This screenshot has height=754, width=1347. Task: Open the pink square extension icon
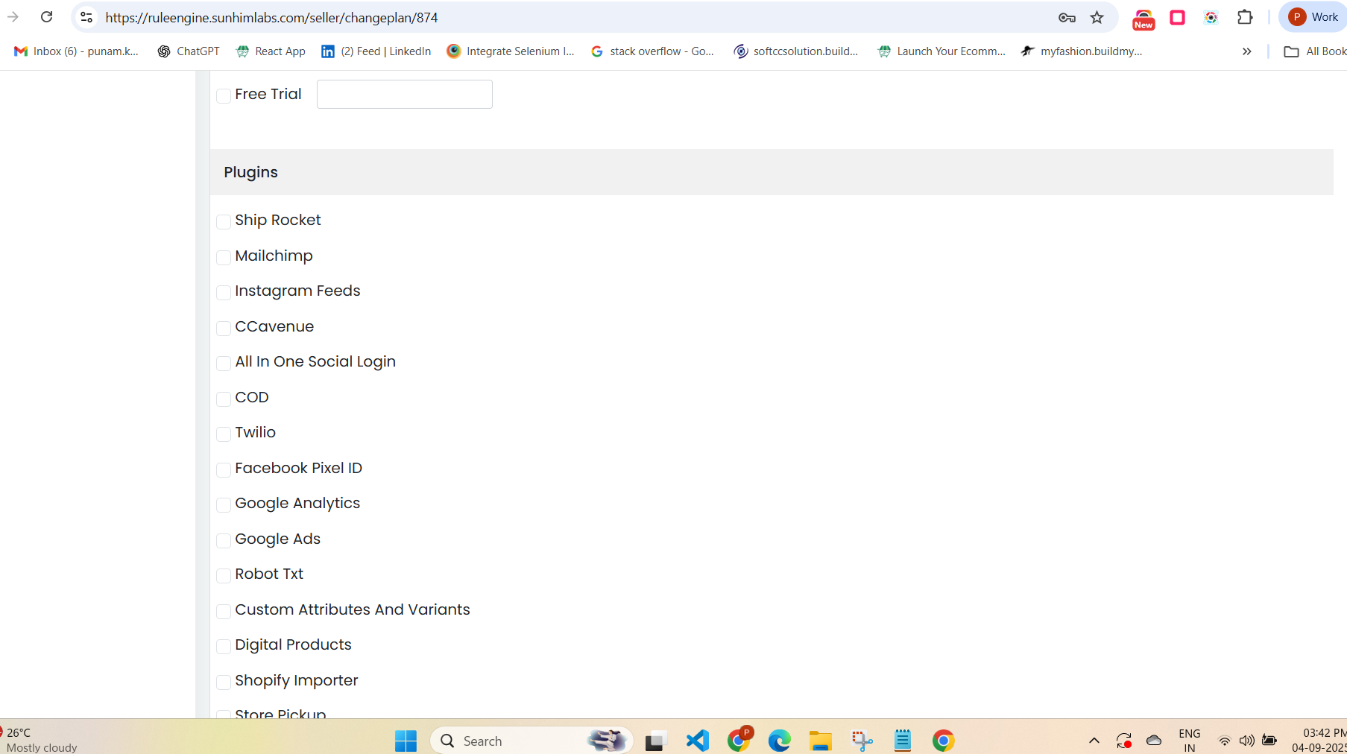click(x=1178, y=17)
